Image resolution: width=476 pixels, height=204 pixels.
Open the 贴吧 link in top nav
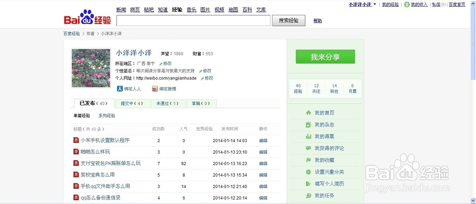[149, 10]
